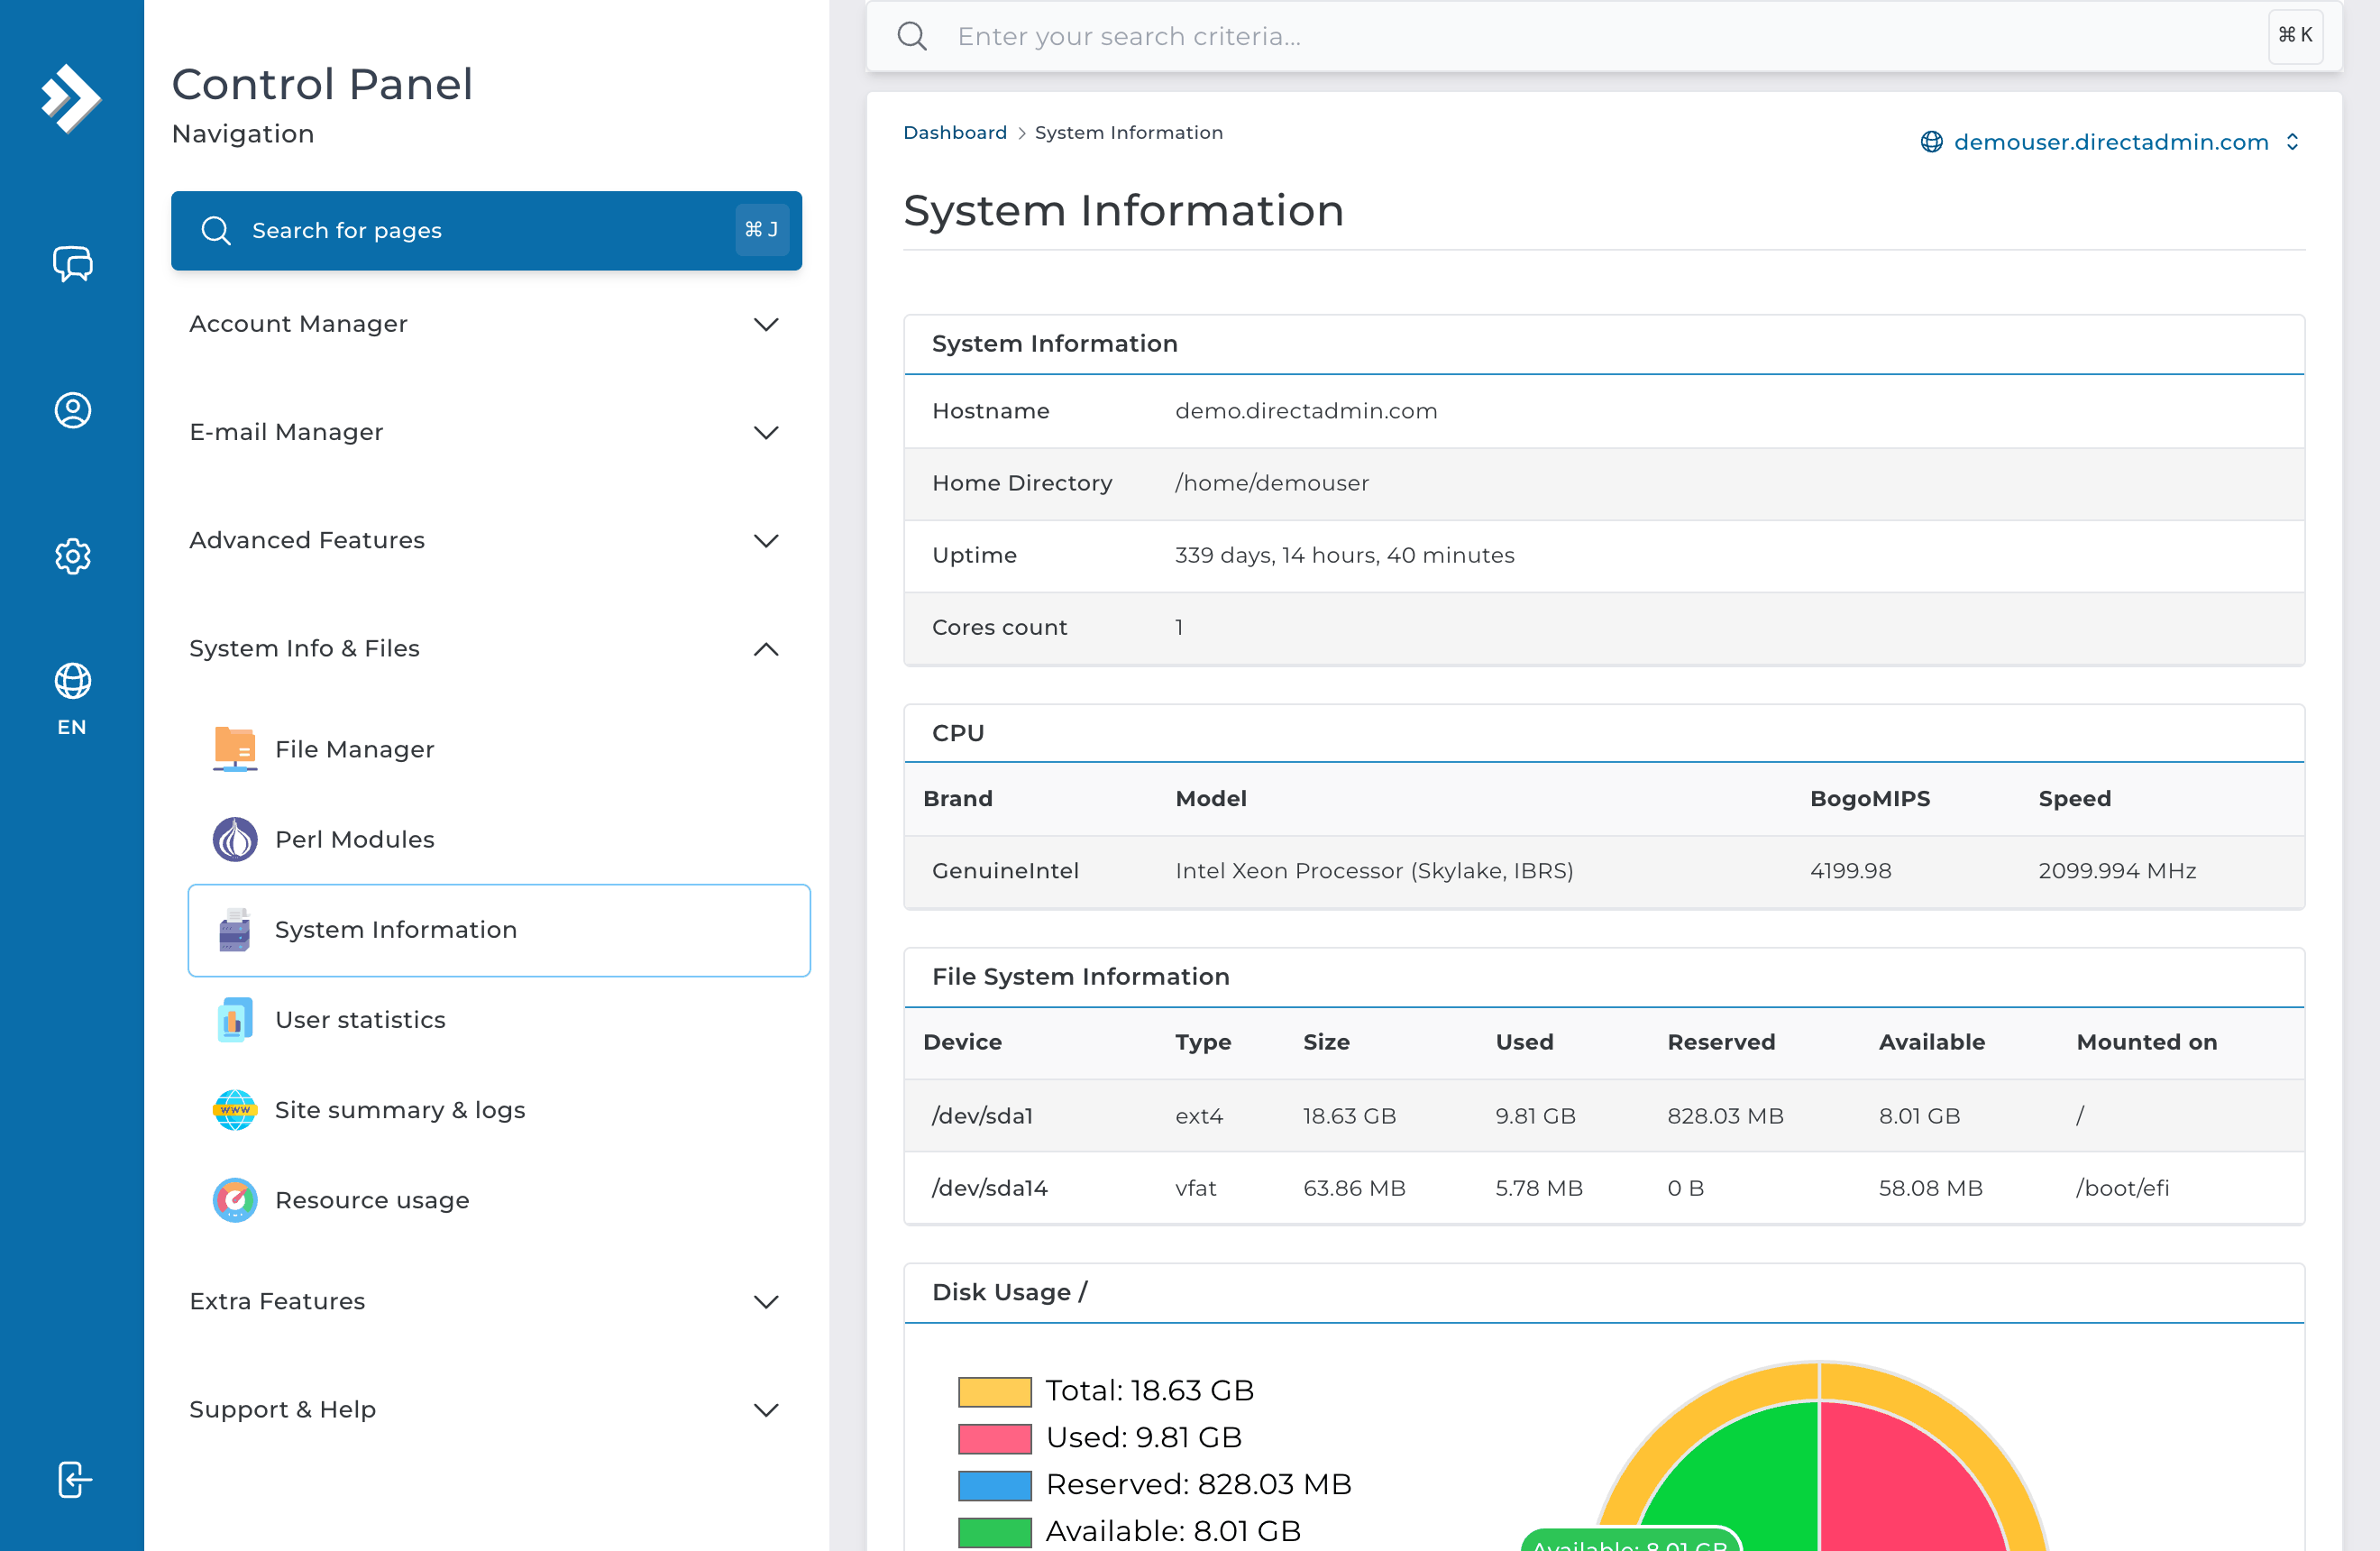The height and width of the screenshot is (1551, 2380).
Task: Go to Dashboard via breadcrumb link
Action: click(x=955, y=133)
